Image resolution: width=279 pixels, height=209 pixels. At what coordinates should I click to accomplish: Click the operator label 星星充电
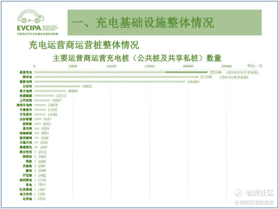click(26, 72)
